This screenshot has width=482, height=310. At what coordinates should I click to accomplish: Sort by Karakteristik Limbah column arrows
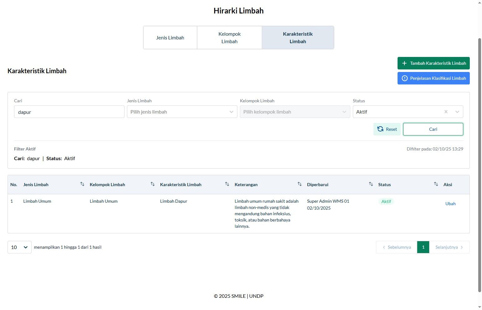227,184
